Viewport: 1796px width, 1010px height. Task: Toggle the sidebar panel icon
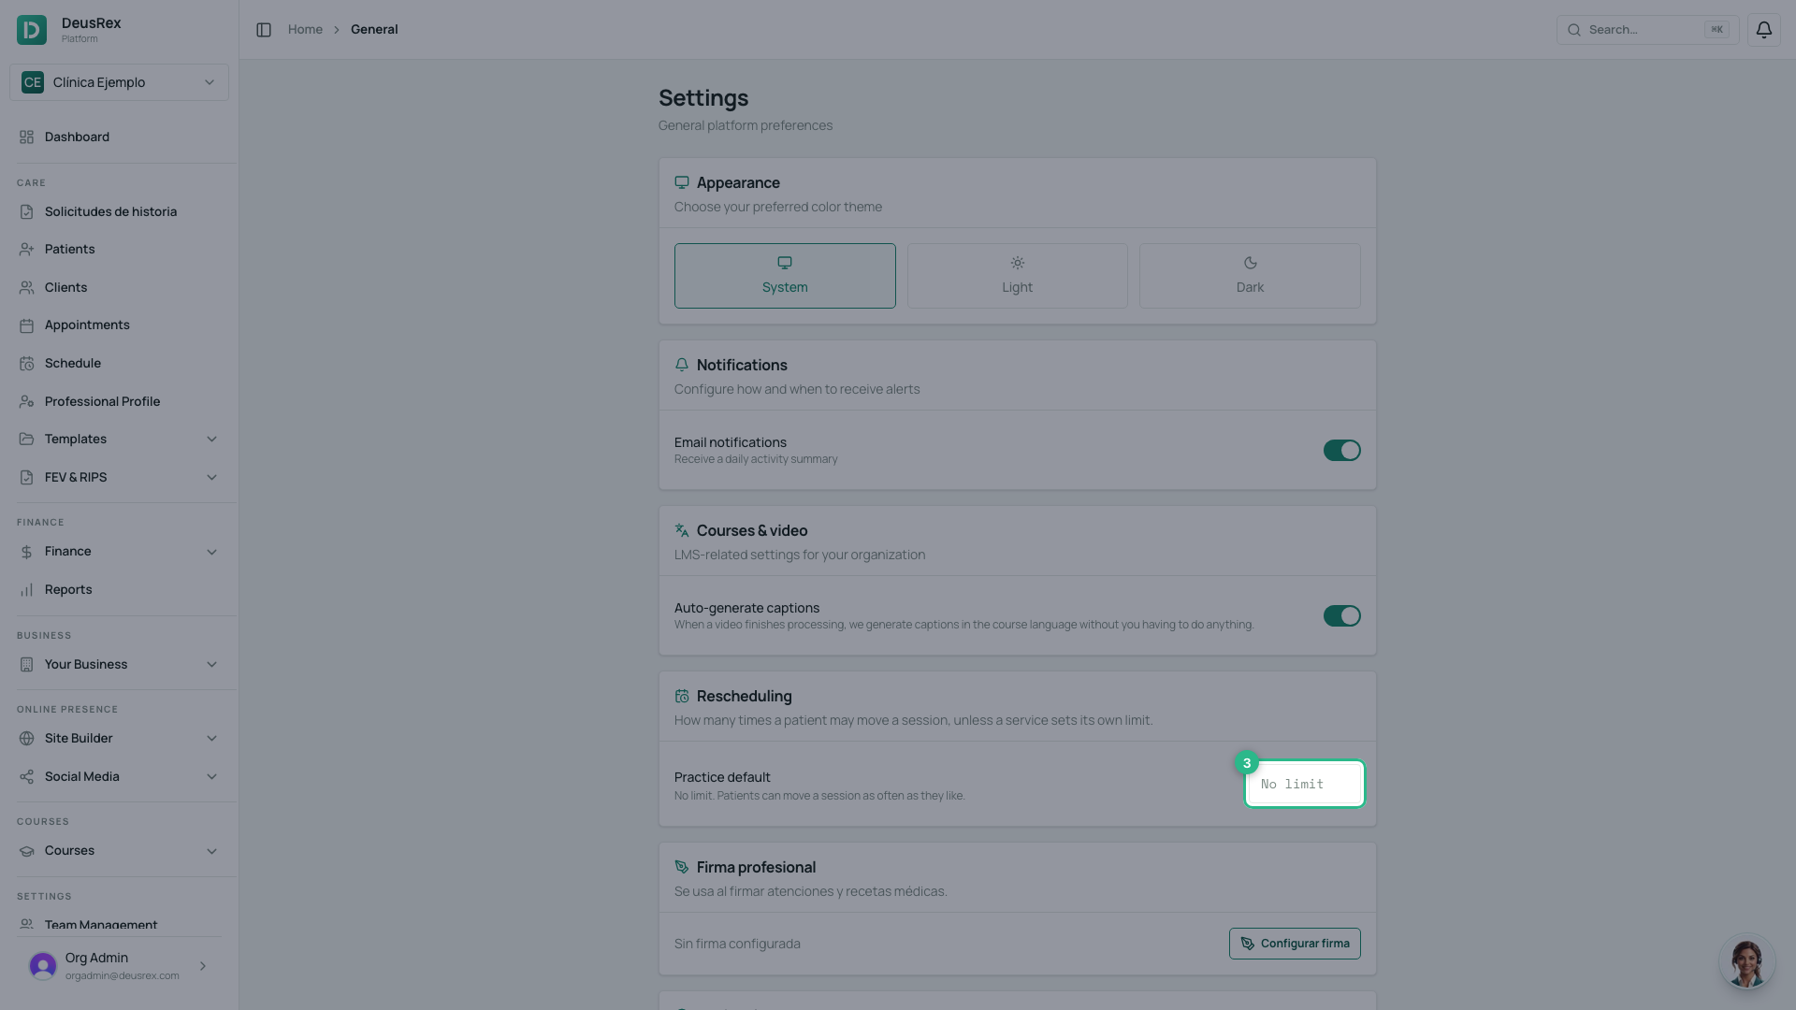[264, 30]
